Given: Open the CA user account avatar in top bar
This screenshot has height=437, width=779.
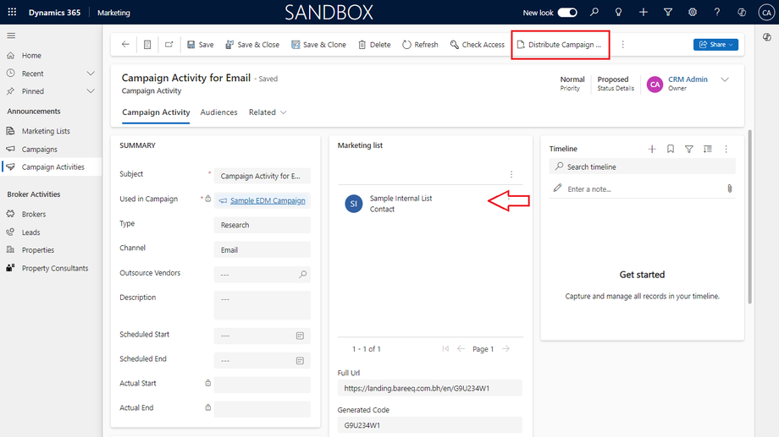Looking at the screenshot, I should click(x=766, y=13).
